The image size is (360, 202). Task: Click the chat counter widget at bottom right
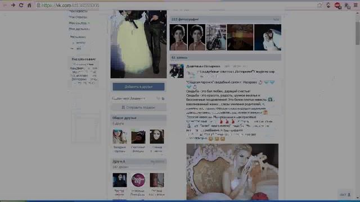click(345, 195)
